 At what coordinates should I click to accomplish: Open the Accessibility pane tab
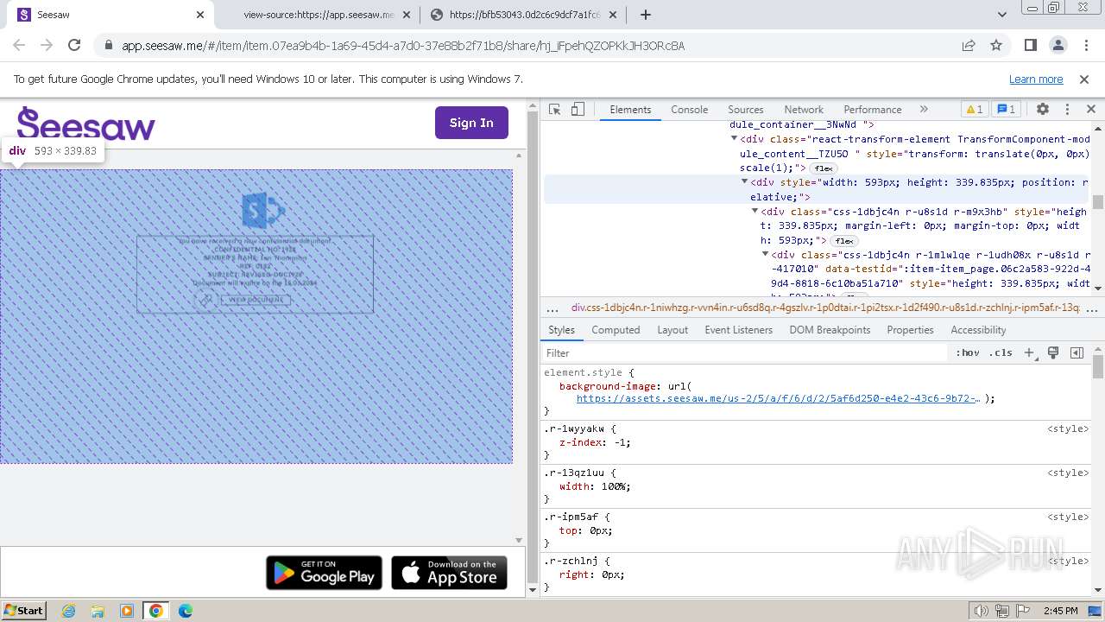tap(978, 330)
